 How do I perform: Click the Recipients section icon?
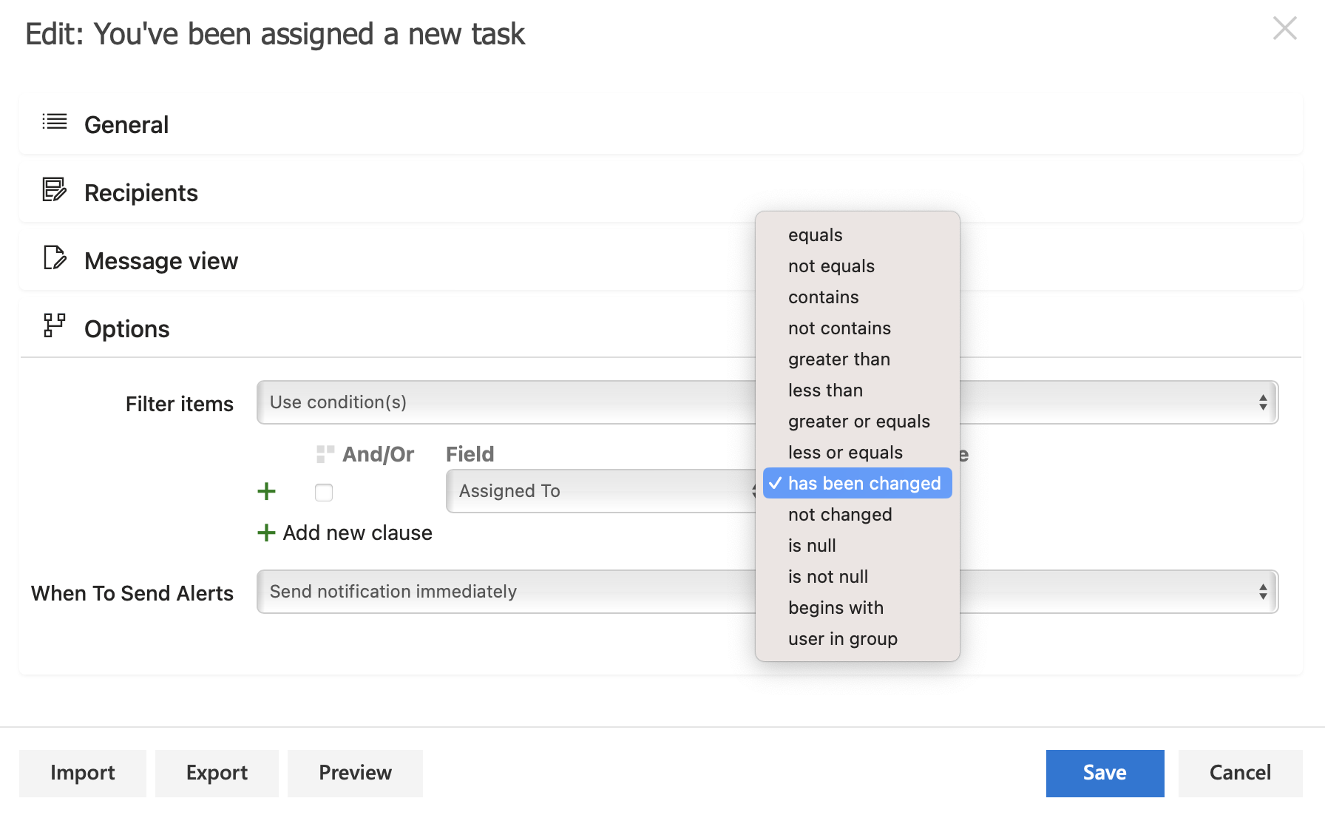coord(53,191)
